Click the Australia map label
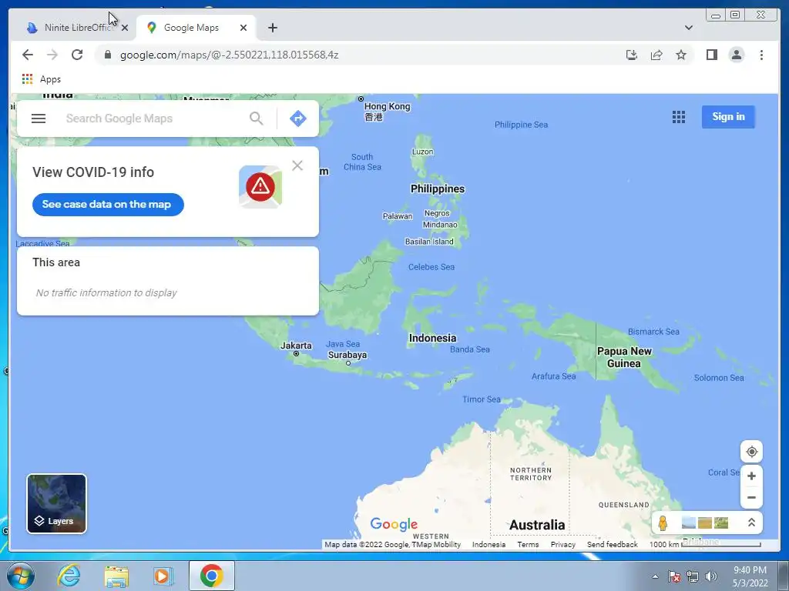The height and width of the screenshot is (591, 789). [x=537, y=525]
